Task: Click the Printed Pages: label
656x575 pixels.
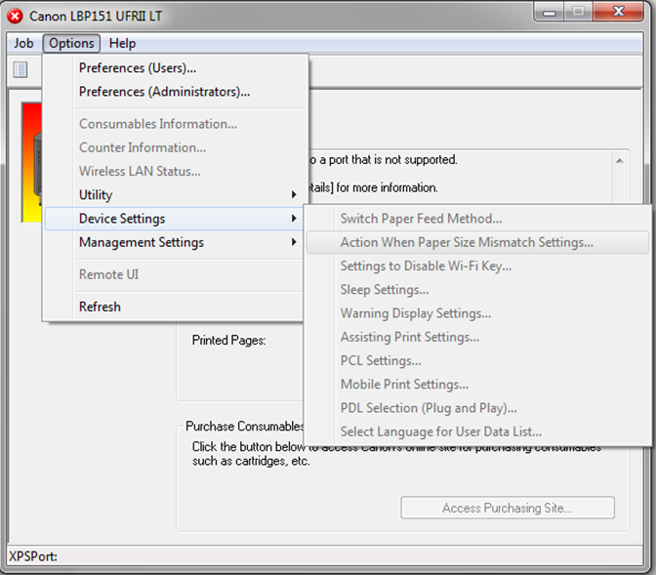Action: 228,341
